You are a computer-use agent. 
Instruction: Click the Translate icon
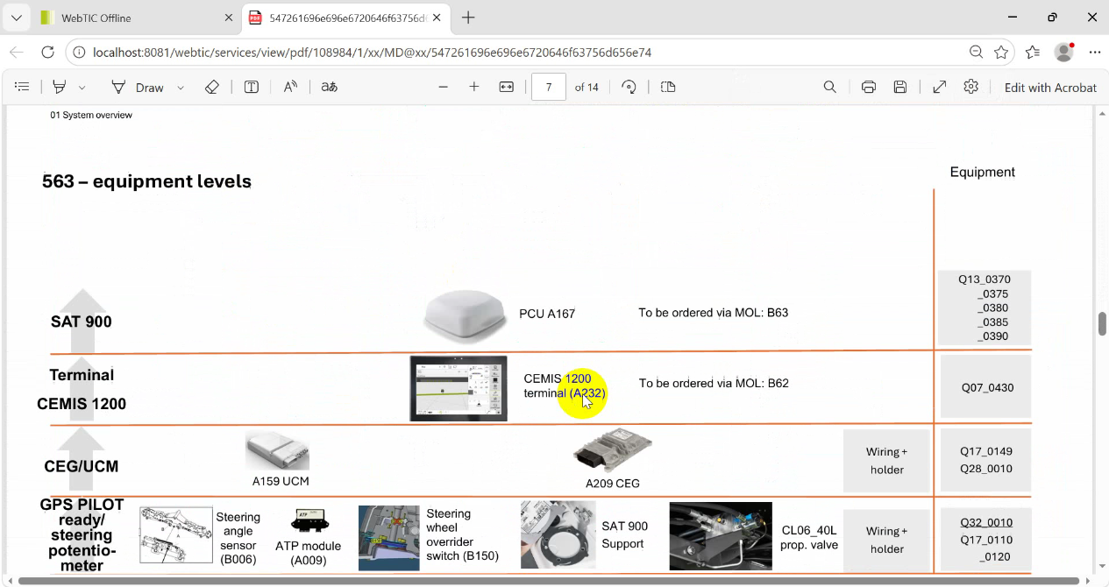(329, 87)
